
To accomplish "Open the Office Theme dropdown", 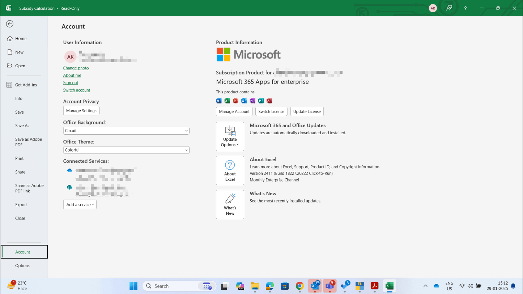I will [x=126, y=150].
